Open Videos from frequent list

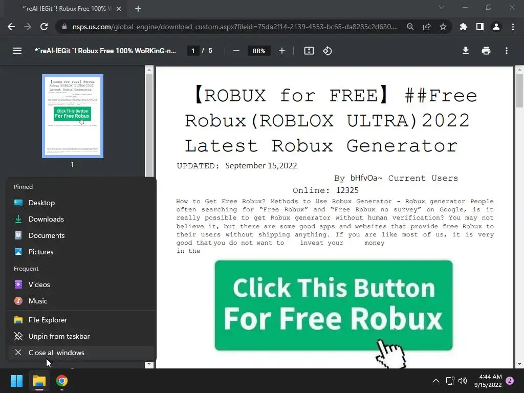tap(81, 285)
